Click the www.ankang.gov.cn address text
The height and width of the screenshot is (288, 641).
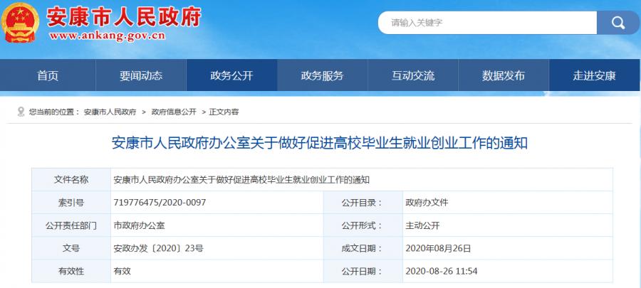pyautogui.click(x=107, y=36)
